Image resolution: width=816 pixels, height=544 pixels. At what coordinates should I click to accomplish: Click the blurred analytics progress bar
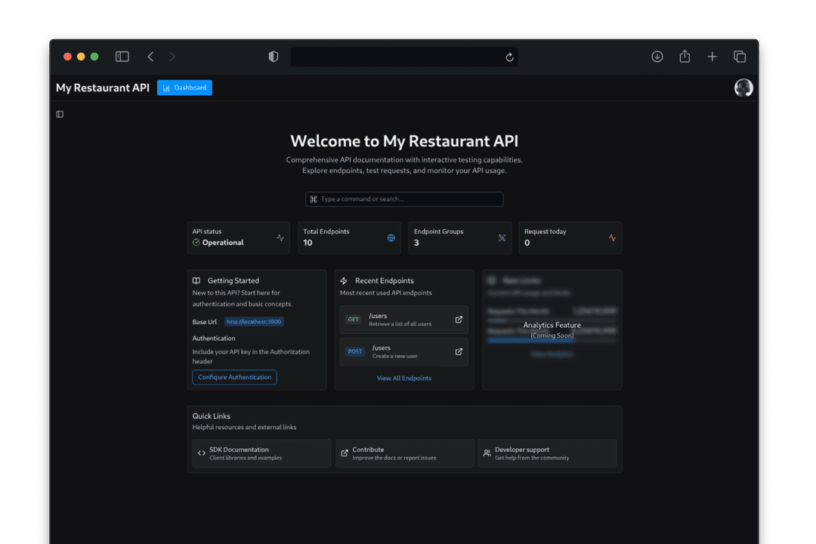(x=552, y=341)
